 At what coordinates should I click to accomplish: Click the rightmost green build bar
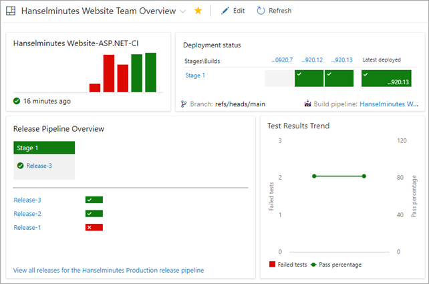[x=151, y=73]
